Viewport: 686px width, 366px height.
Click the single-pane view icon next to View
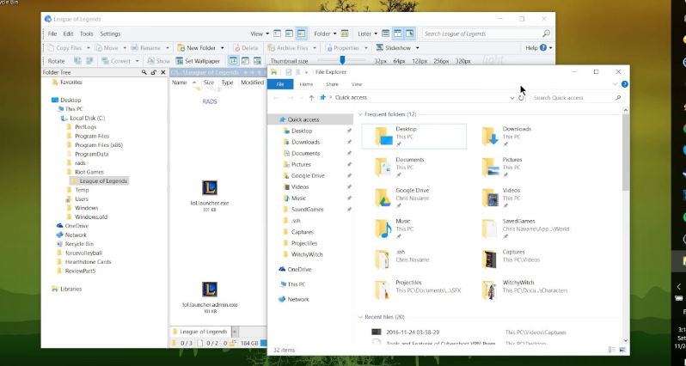pyautogui.click(x=277, y=34)
